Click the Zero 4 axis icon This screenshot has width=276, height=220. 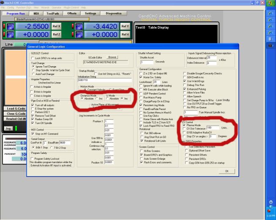click(78, 35)
